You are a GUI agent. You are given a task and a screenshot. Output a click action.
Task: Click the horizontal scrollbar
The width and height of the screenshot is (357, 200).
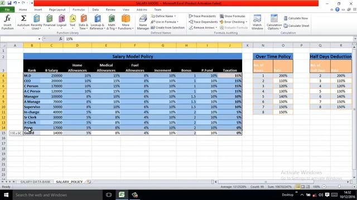[266, 182]
